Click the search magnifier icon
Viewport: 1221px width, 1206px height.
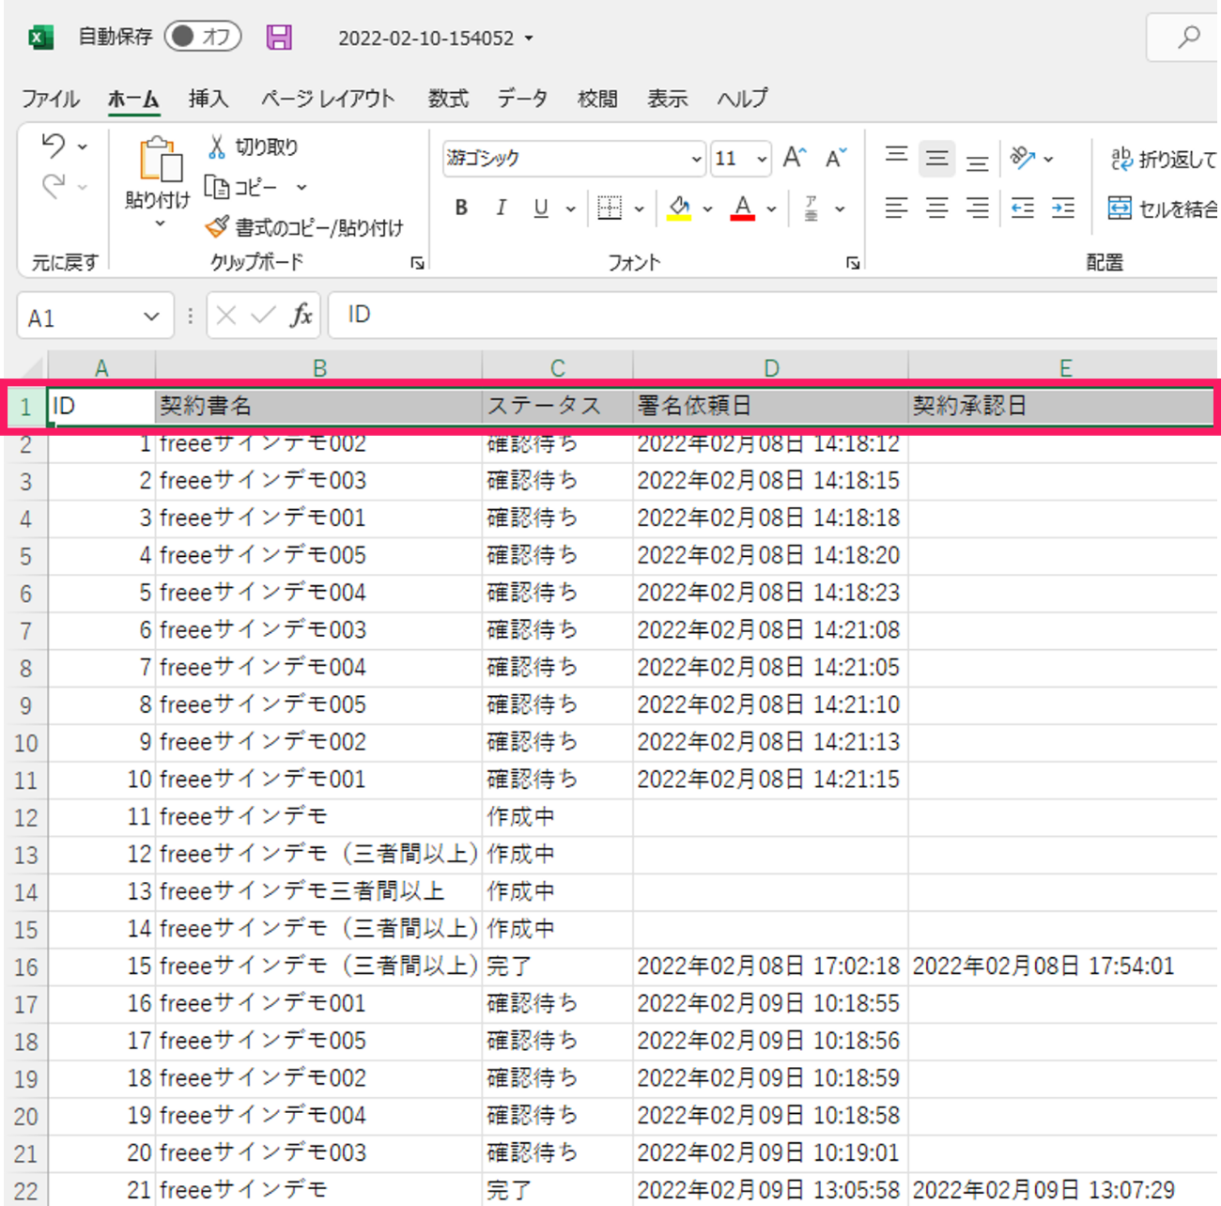(x=1189, y=38)
